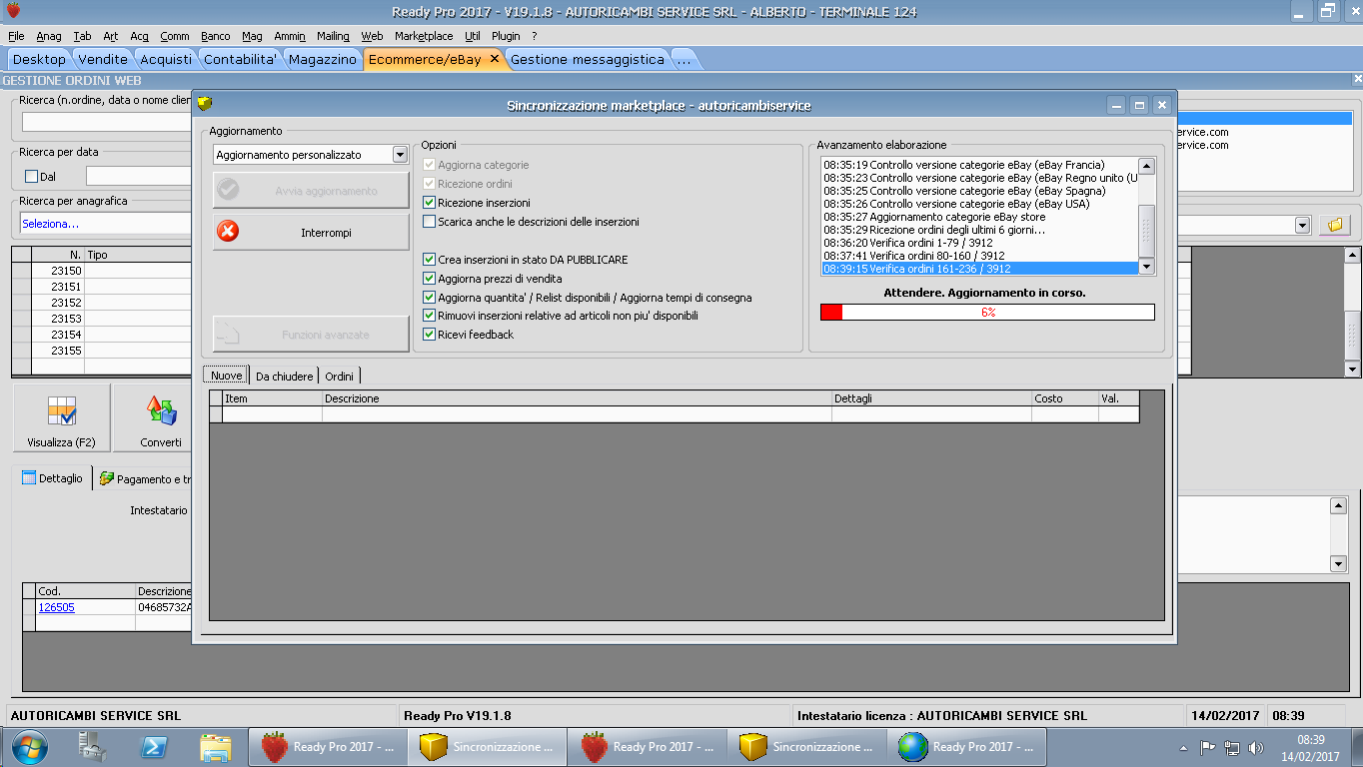This screenshot has width=1363, height=767.
Task: Switch to the Gestione messaggistica tab
Action: [588, 59]
